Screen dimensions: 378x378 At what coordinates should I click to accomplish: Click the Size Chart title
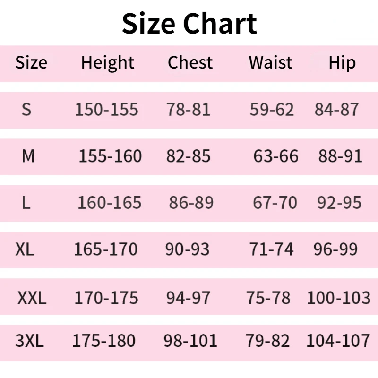click(189, 24)
